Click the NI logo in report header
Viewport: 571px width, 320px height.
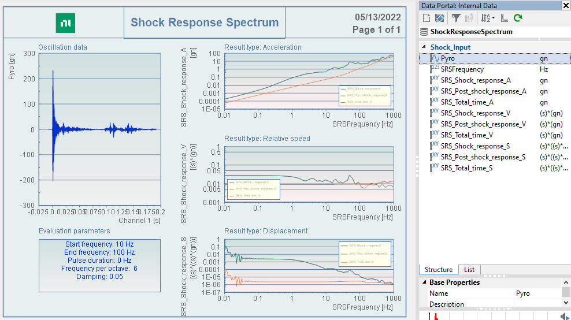pos(65,23)
